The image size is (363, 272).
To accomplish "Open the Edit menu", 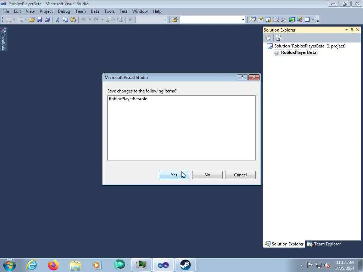I will [x=17, y=11].
